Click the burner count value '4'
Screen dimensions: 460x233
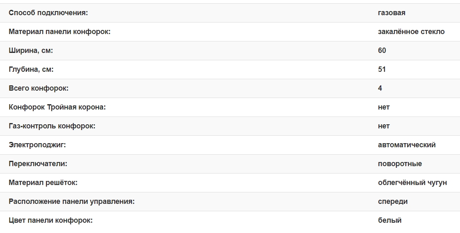(x=380, y=88)
